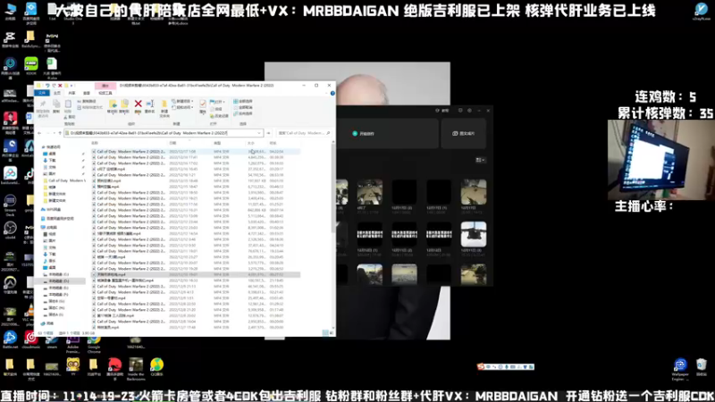This screenshot has width=715, height=402.
Task: Click the Rename icon in the ribbon
Action: pos(149,105)
